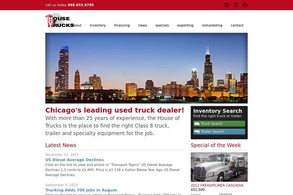293x195 pixels.
Task: Open the inventory menu item
Action: [x=98, y=25]
